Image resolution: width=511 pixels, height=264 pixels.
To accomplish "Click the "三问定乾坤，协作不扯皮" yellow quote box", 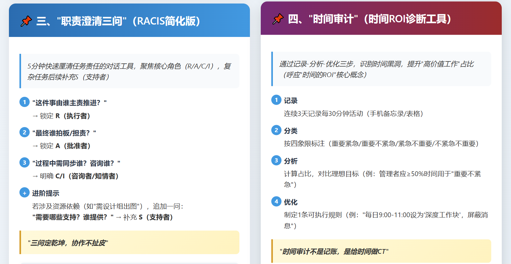I will [129, 243].
